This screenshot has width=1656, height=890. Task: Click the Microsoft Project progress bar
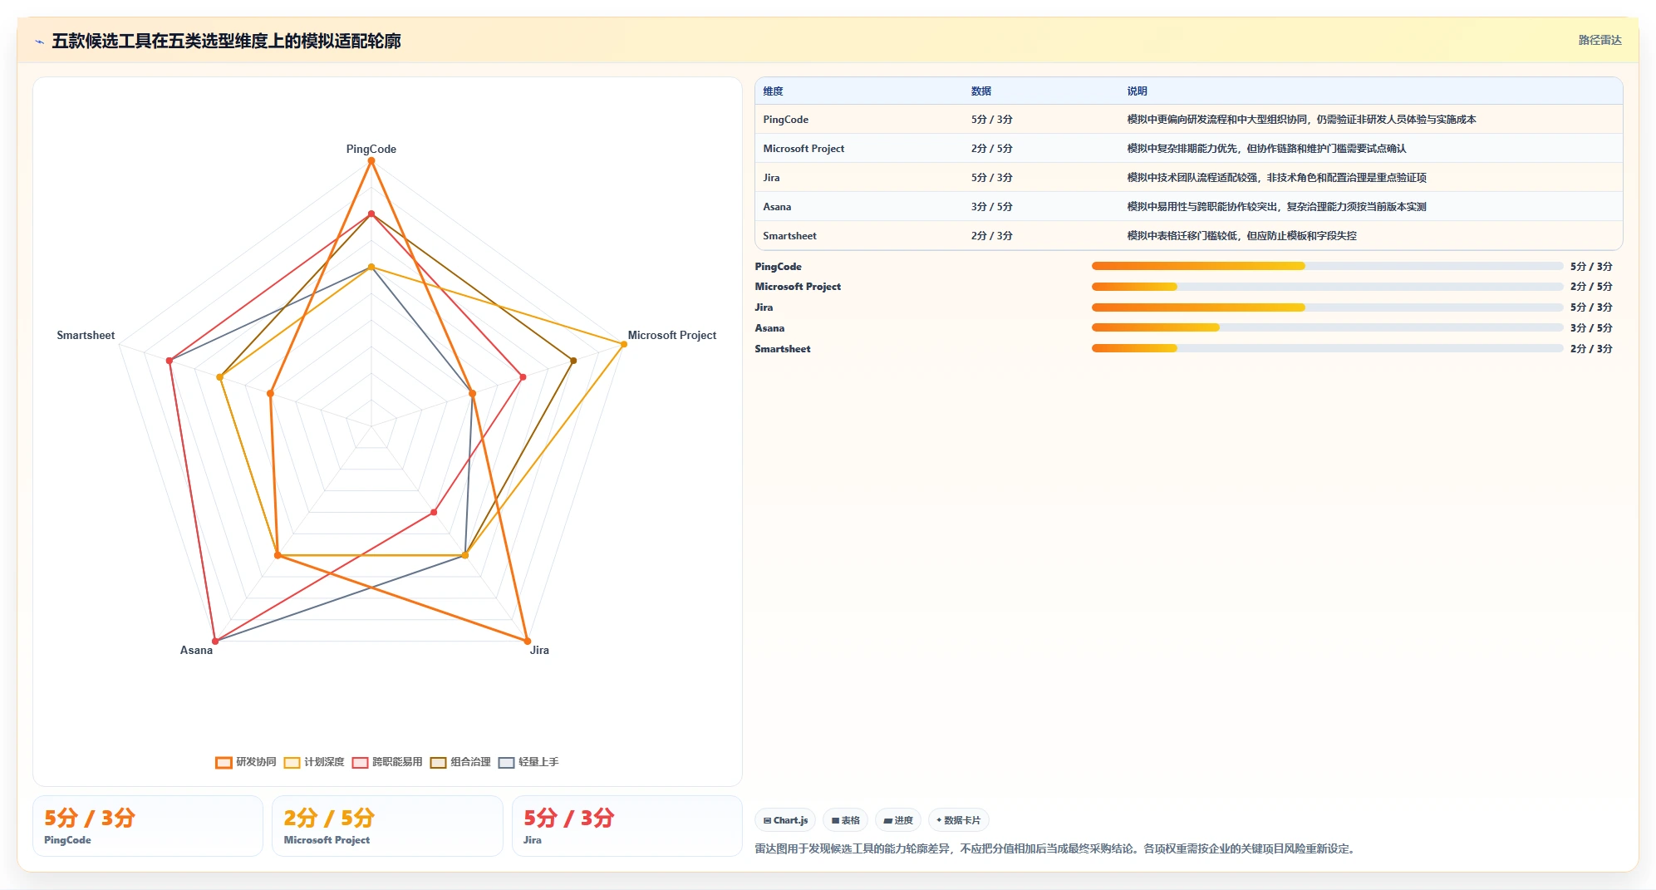pos(1327,287)
